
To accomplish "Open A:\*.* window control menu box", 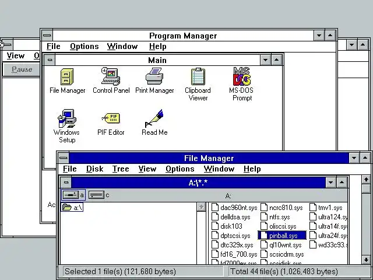I will (66, 183).
